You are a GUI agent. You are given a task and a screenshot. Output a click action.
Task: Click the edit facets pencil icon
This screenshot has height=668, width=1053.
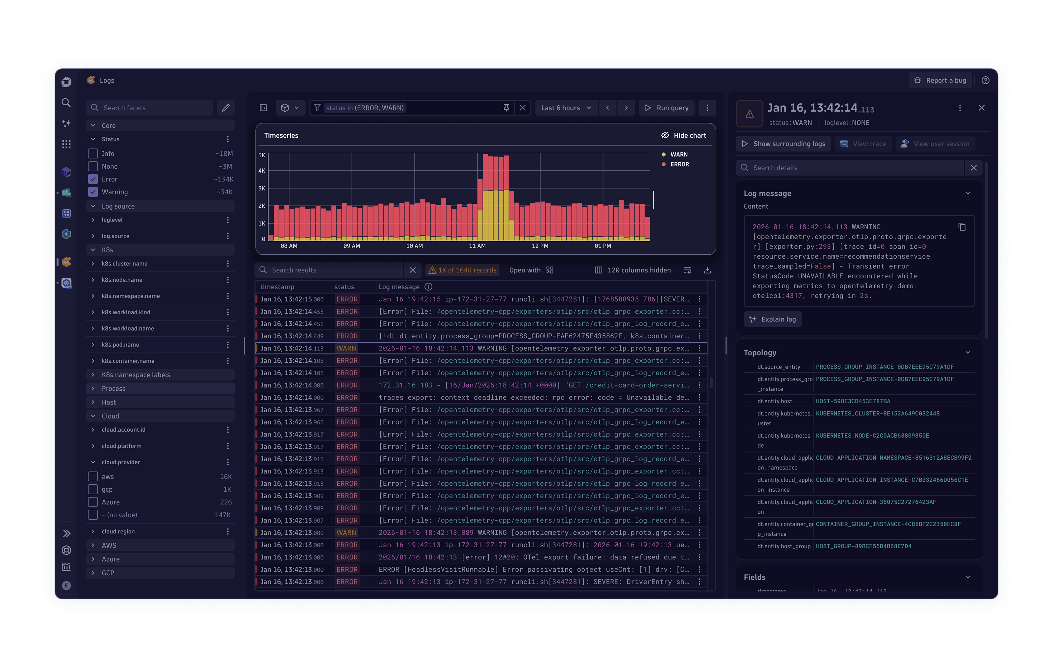[226, 108]
